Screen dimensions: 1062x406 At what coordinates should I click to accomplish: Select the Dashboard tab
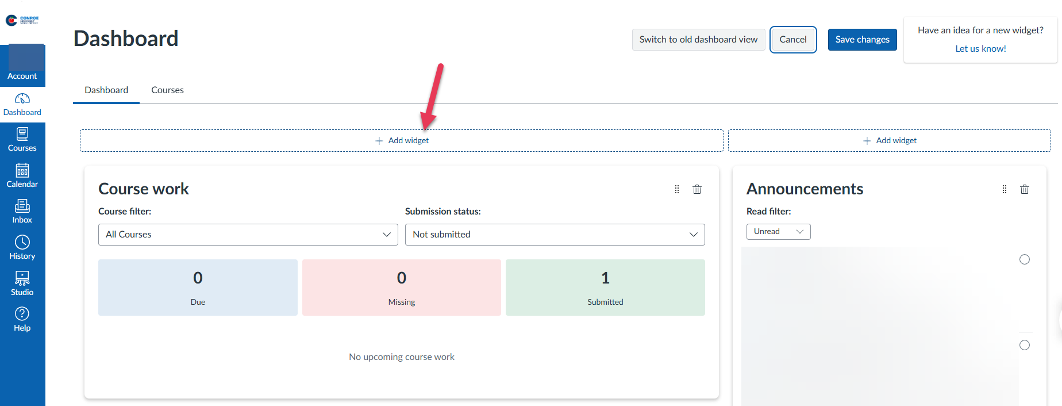click(x=106, y=90)
